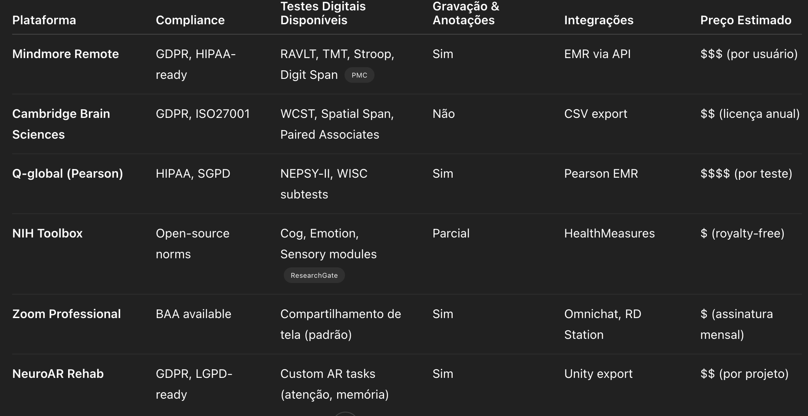The width and height of the screenshot is (808, 416).
Task: Click the $$$$ (por teste) price cell
Action: click(x=746, y=174)
